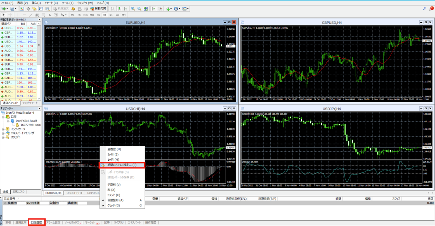This screenshot has height=226, width=435.
Task: Click the Market Watch scrollbar down arrow
Action: click(x=39, y=99)
